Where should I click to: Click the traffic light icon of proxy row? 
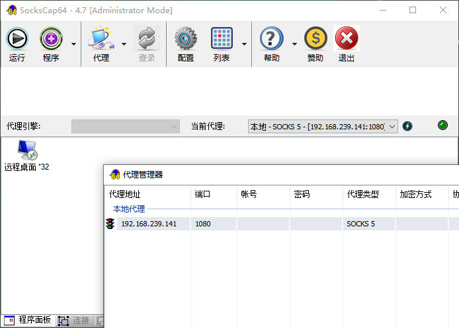[x=110, y=224]
